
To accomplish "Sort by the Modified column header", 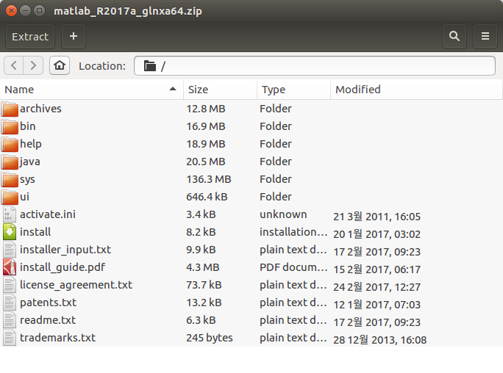I will (x=416, y=90).
